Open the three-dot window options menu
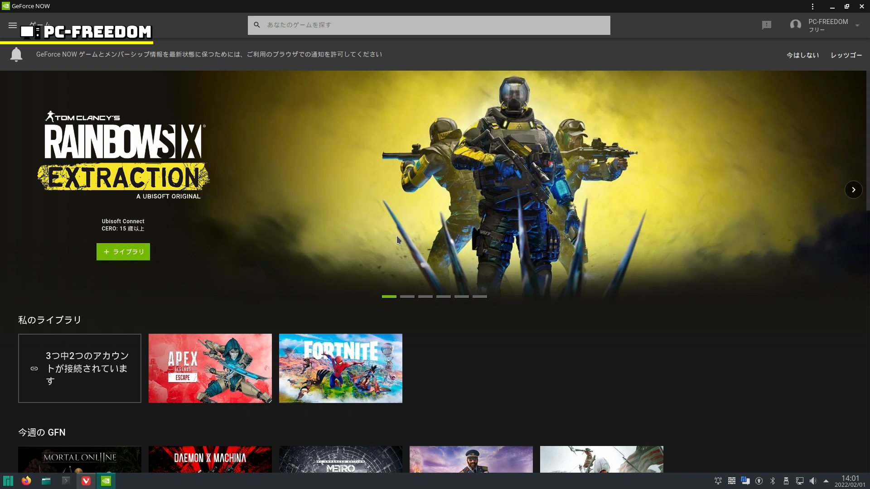The height and width of the screenshot is (489, 870). click(x=812, y=6)
